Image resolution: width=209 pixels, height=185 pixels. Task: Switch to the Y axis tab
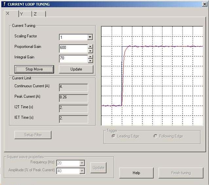coord(25,14)
